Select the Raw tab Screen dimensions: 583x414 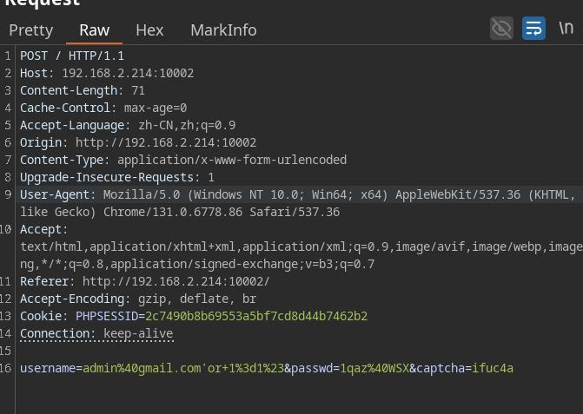[94, 30]
